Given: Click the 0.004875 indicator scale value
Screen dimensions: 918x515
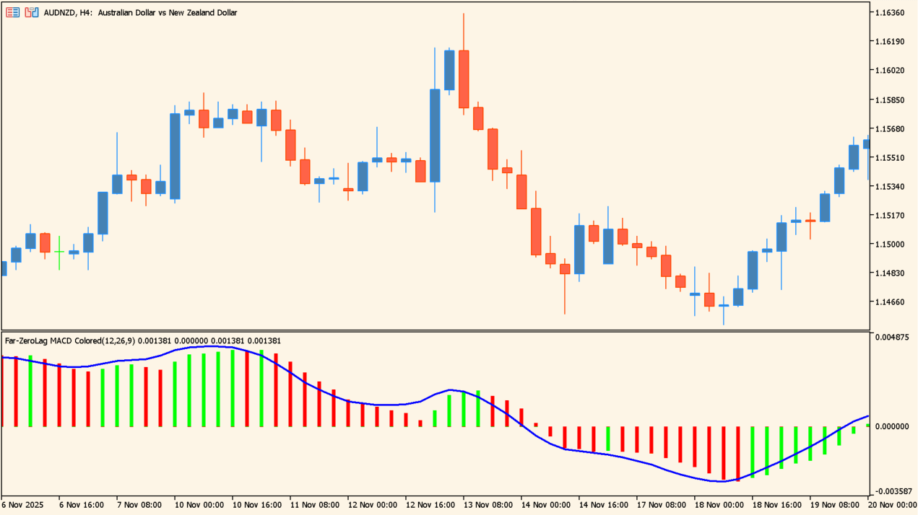Looking at the screenshot, I should (x=891, y=337).
